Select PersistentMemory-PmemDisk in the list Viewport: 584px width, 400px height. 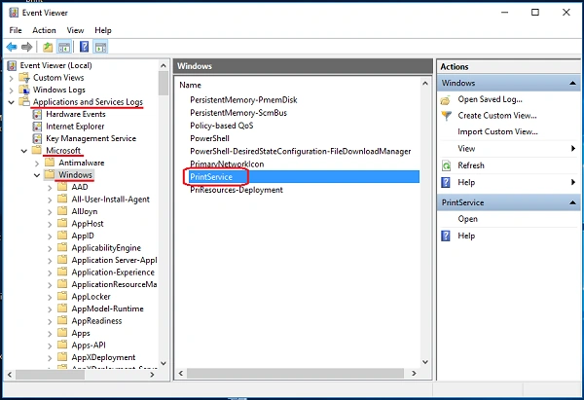[243, 100]
